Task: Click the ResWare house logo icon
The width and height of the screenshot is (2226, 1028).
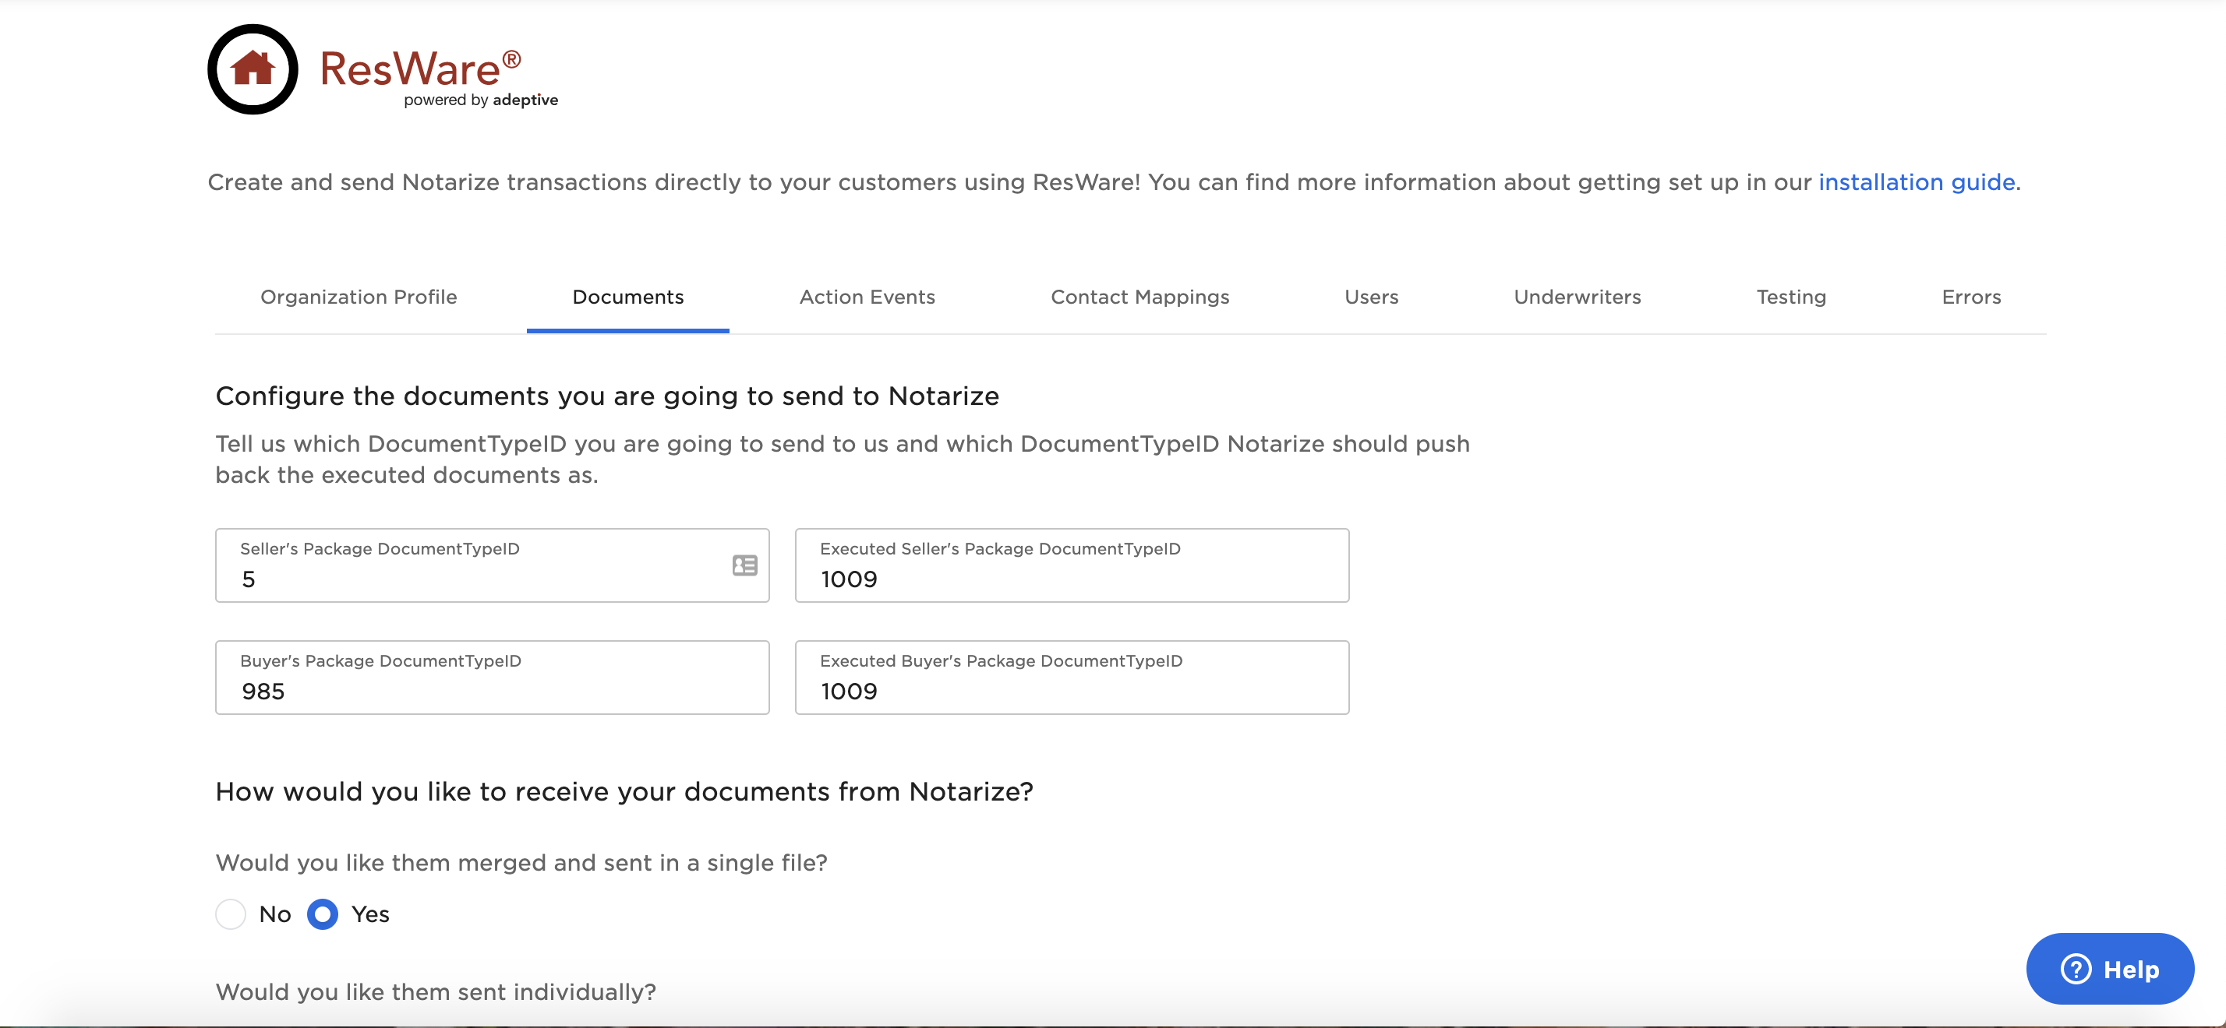Action: [253, 69]
